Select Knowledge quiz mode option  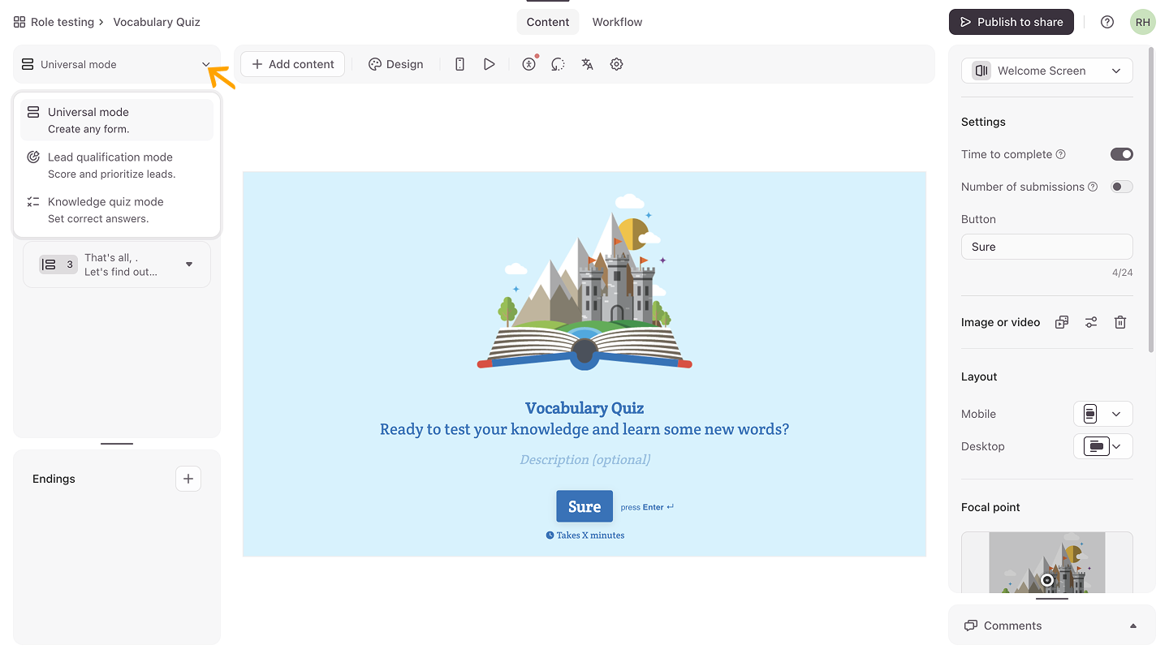pos(117,210)
